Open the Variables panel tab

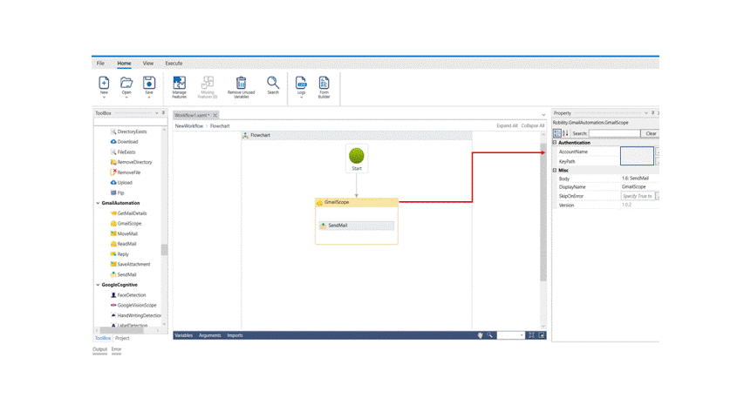point(183,335)
